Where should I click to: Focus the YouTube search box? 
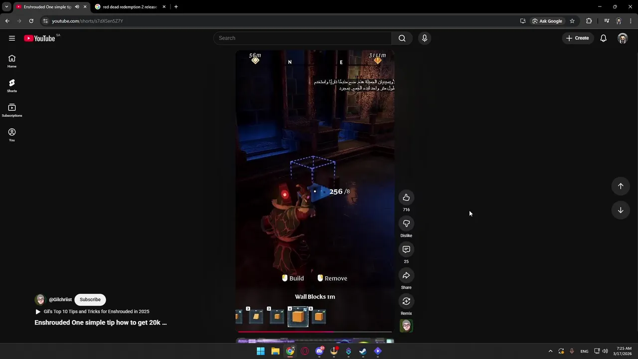[303, 38]
